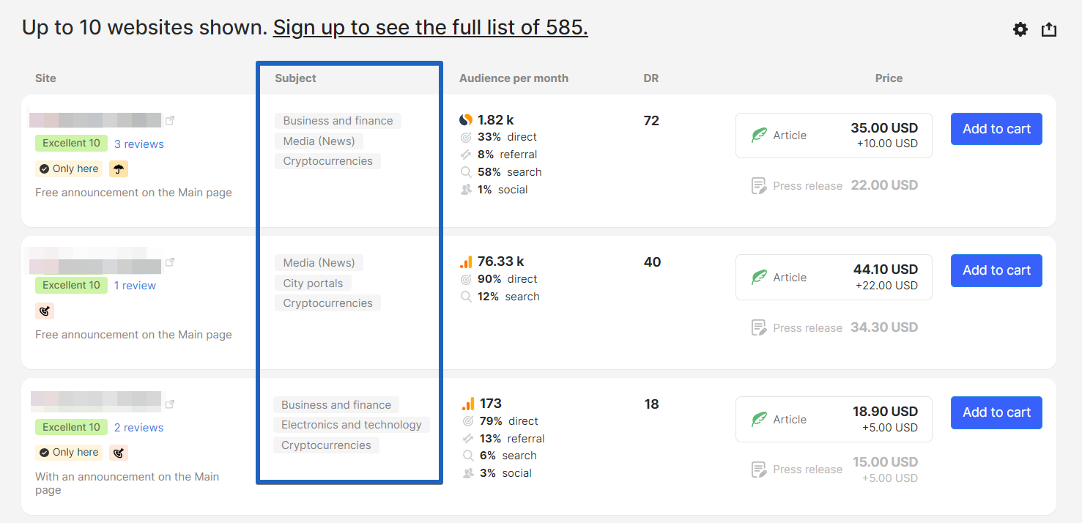Click the umbrella badge icon
This screenshot has height=523, width=1082.
pyautogui.click(x=118, y=168)
